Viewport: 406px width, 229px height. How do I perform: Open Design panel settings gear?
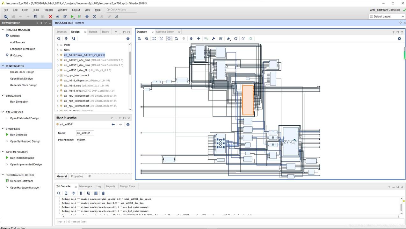(128, 38)
